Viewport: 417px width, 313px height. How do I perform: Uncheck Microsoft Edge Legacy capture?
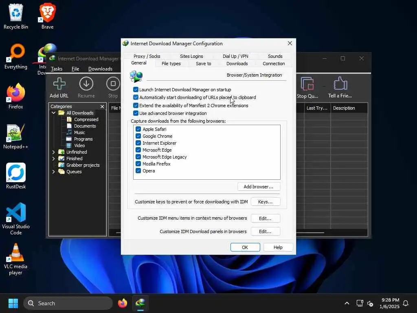click(138, 157)
